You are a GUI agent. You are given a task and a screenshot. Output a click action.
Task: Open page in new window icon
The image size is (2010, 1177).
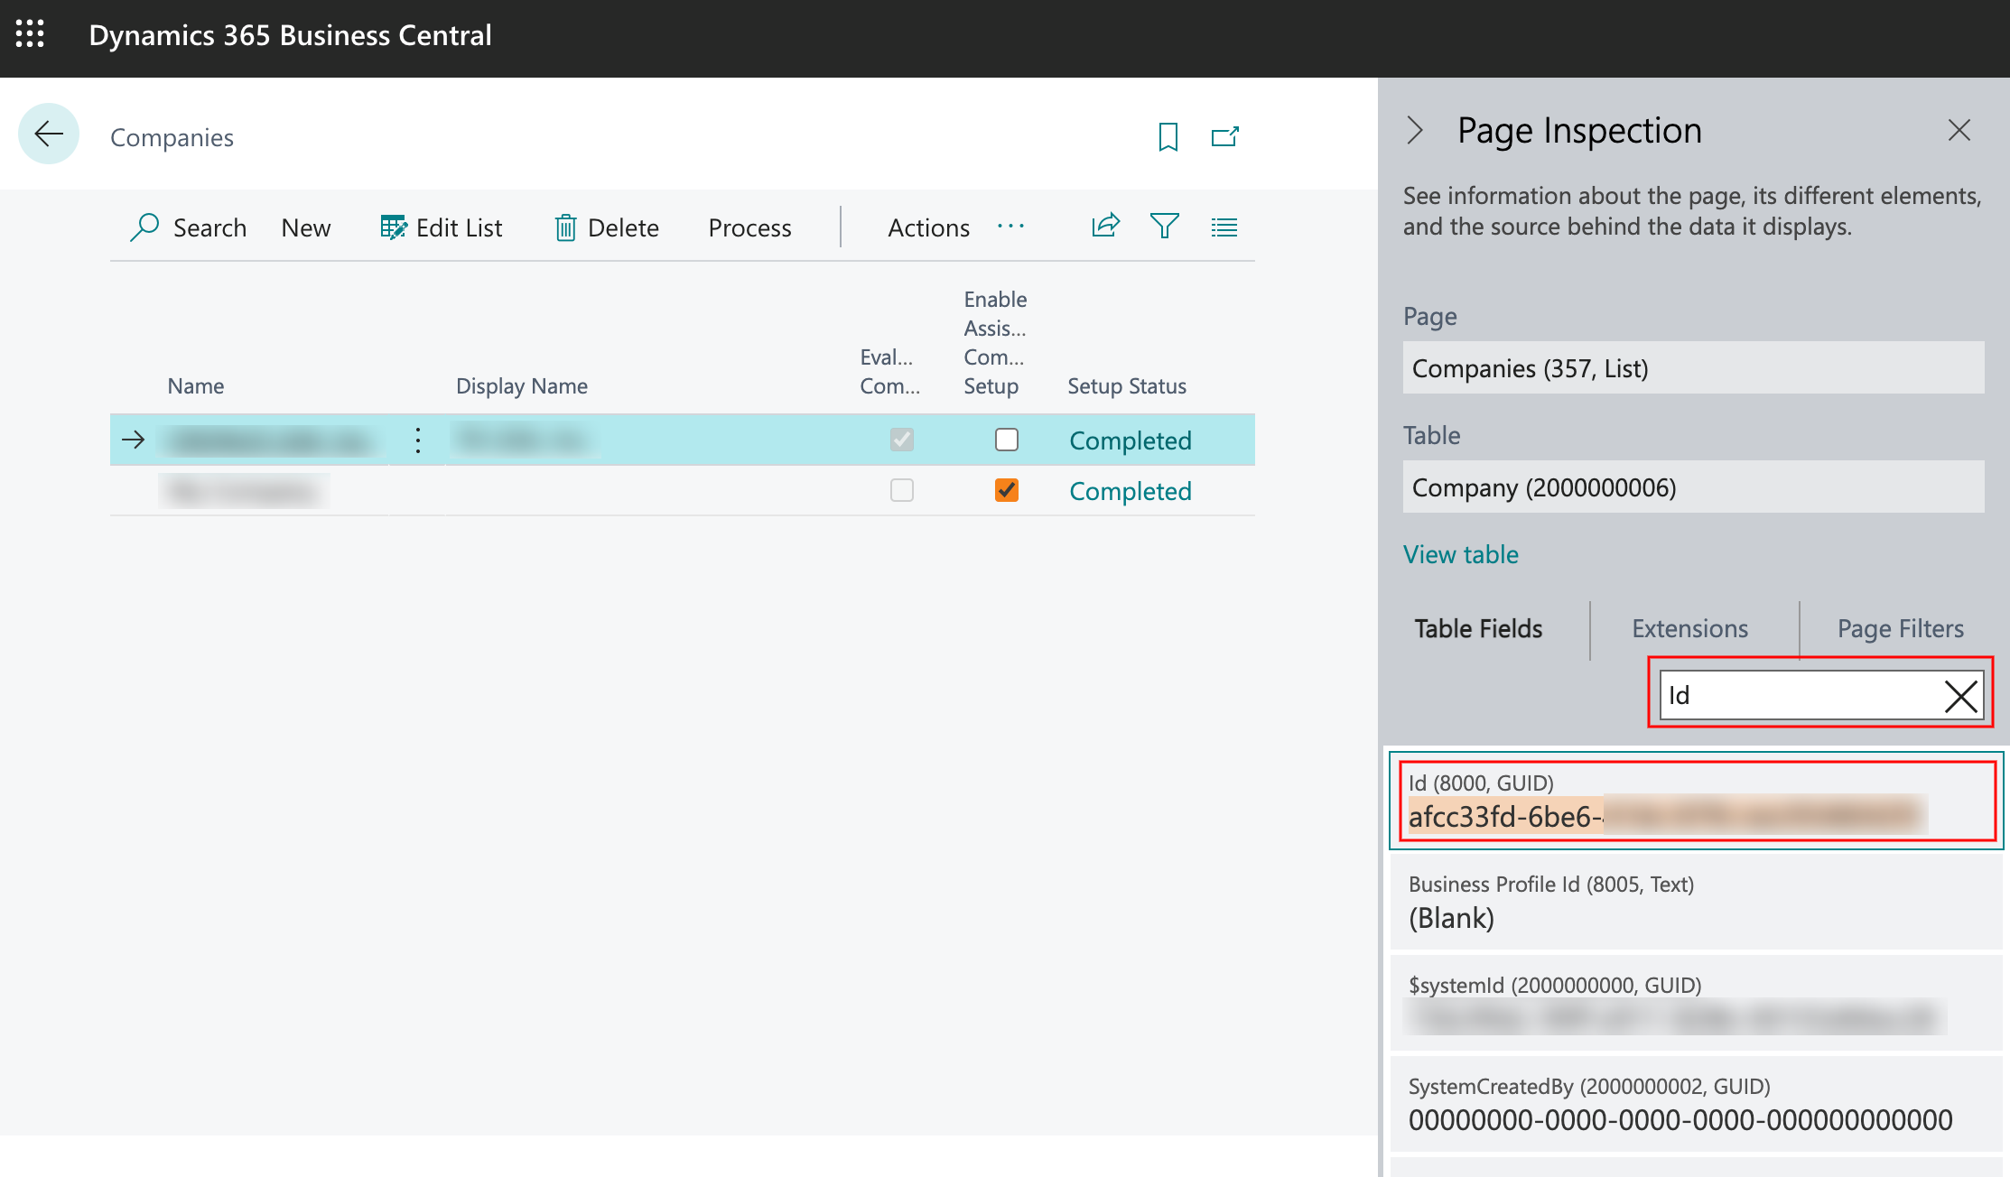[1224, 137]
